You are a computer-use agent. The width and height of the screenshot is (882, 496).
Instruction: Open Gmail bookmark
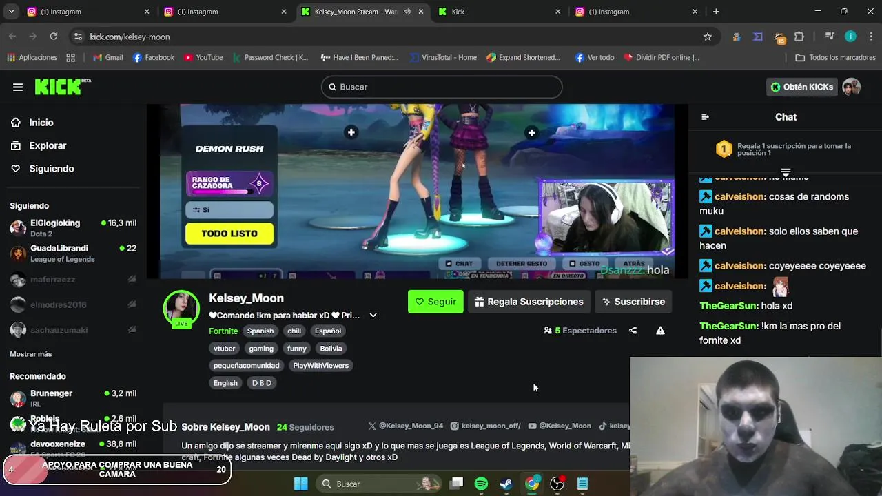click(108, 58)
